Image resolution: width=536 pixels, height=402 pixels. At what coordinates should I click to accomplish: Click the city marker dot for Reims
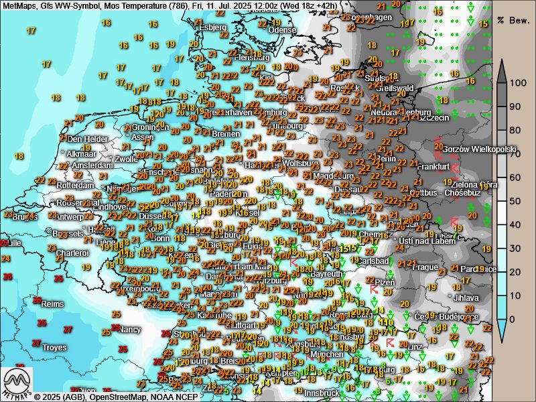tap(37, 304)
